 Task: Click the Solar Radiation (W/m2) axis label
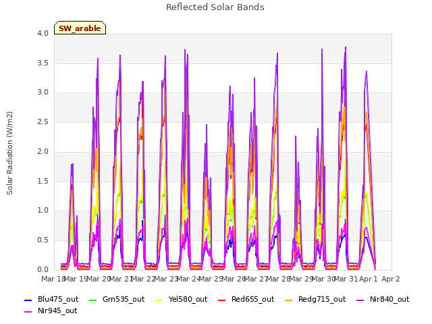[x=9, y=153]
